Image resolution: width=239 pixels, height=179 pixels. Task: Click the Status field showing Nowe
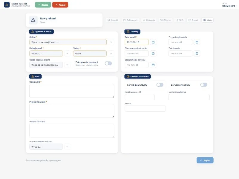[90, 53]
